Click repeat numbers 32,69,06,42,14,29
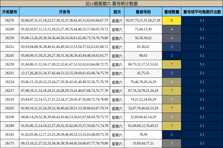Screen dimensions: 223x148 click(143, 117)
